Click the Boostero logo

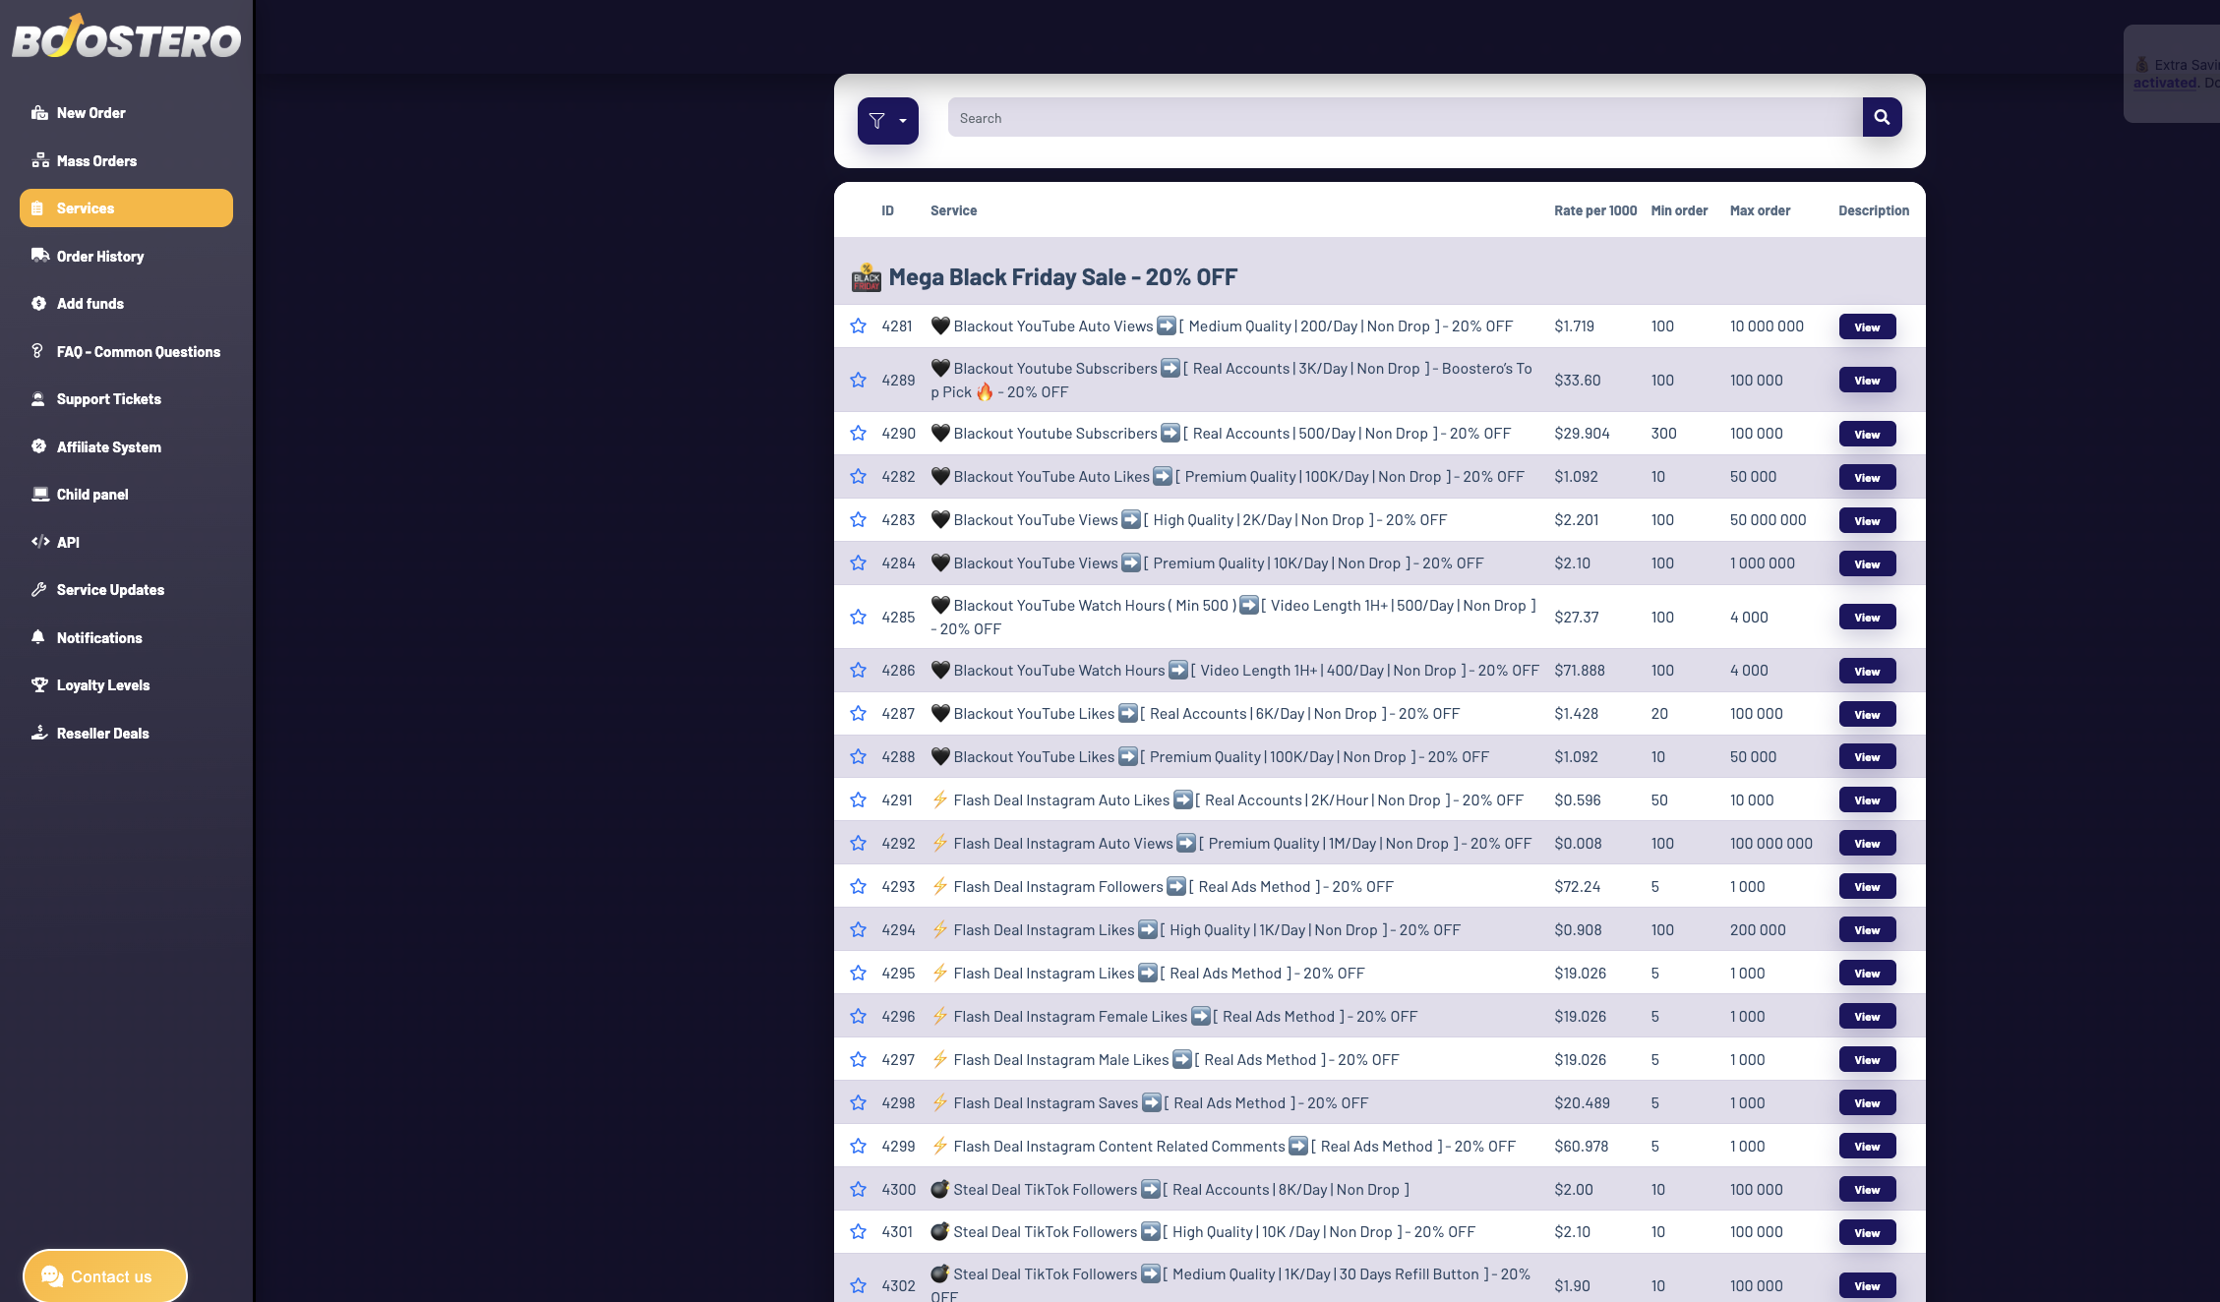[x=126, y=39]
